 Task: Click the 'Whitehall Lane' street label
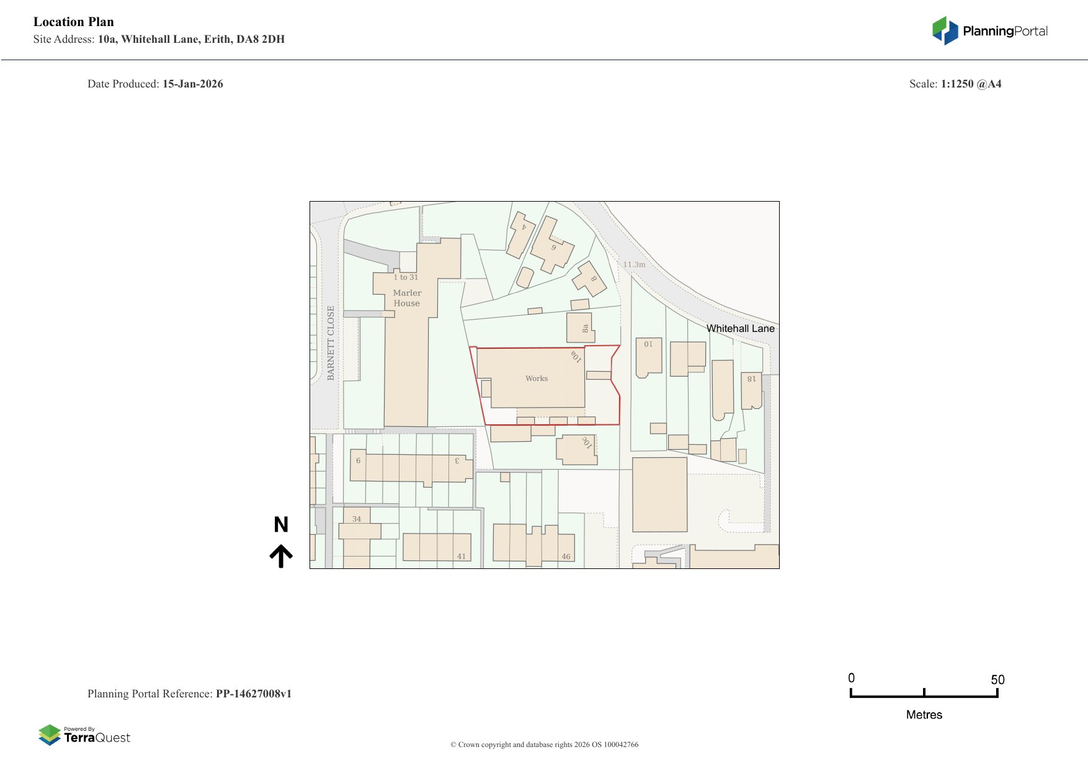741,329
